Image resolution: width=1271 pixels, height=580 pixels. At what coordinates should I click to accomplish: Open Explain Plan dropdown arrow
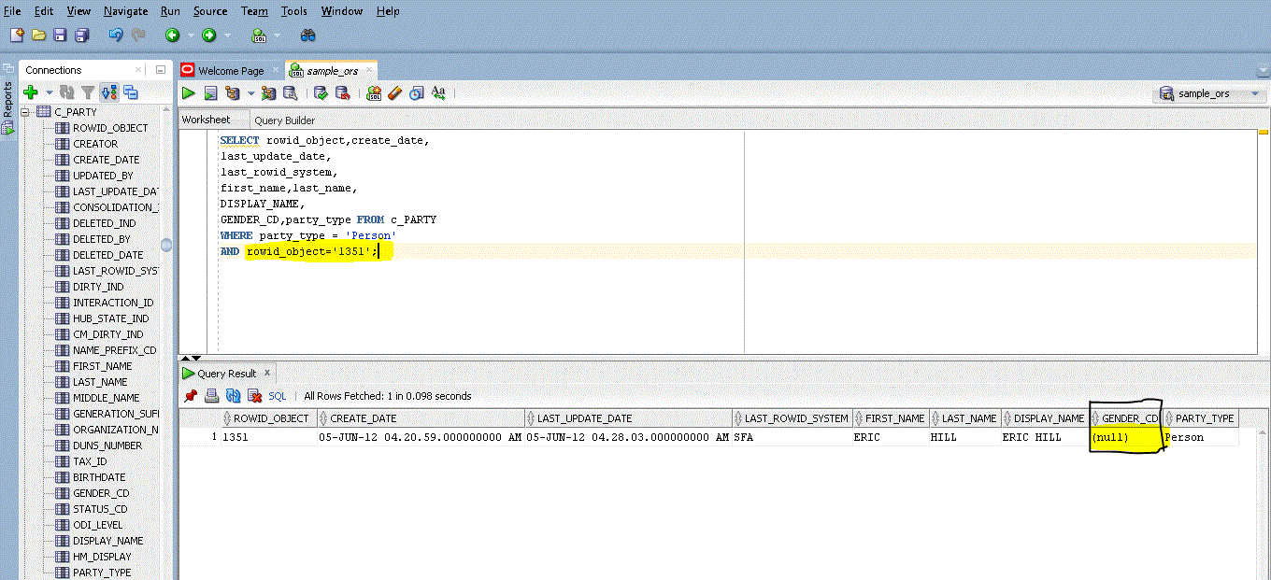[250, 93]
